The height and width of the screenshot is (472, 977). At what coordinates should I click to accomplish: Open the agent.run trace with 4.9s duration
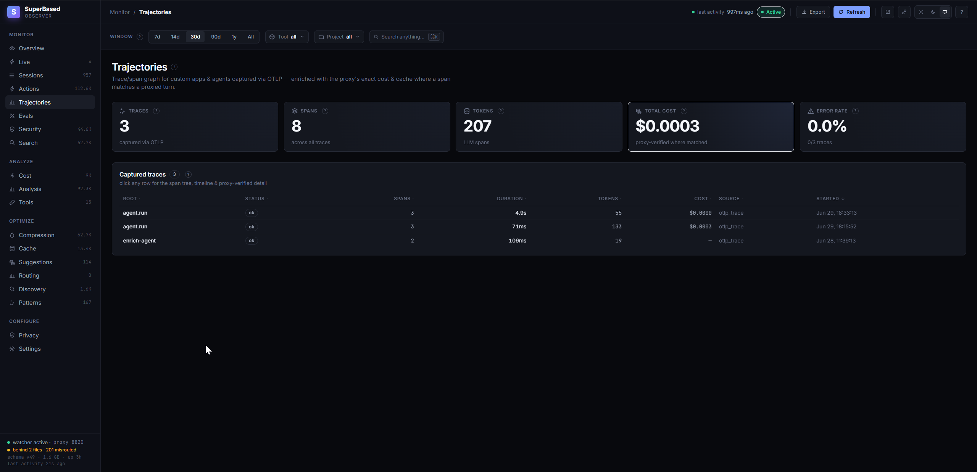tap(539, 213)
